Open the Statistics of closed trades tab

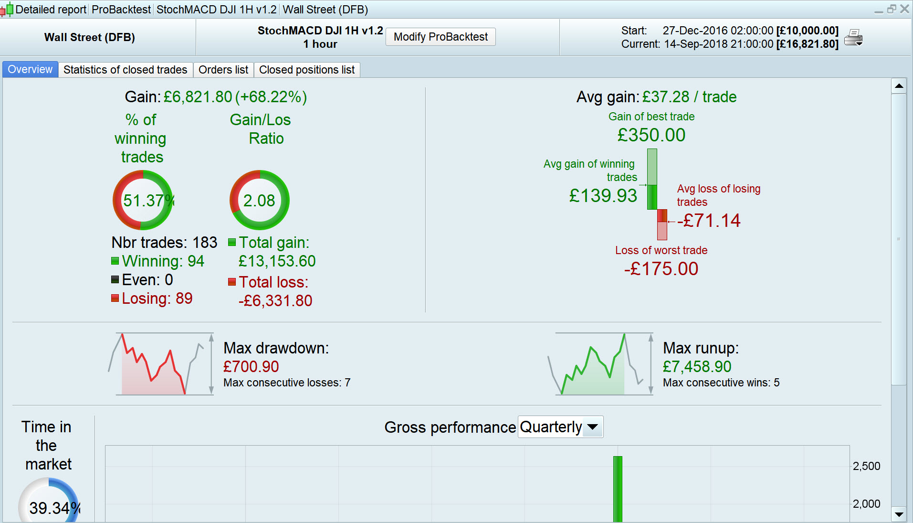coord(126,70)
